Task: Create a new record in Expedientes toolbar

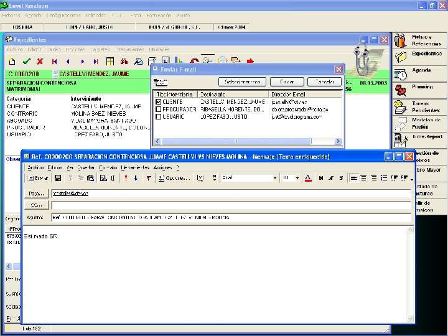Action: coord(12,61)
